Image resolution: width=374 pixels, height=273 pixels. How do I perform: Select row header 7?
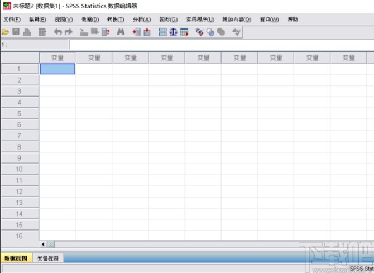click(x=20, y=136)
